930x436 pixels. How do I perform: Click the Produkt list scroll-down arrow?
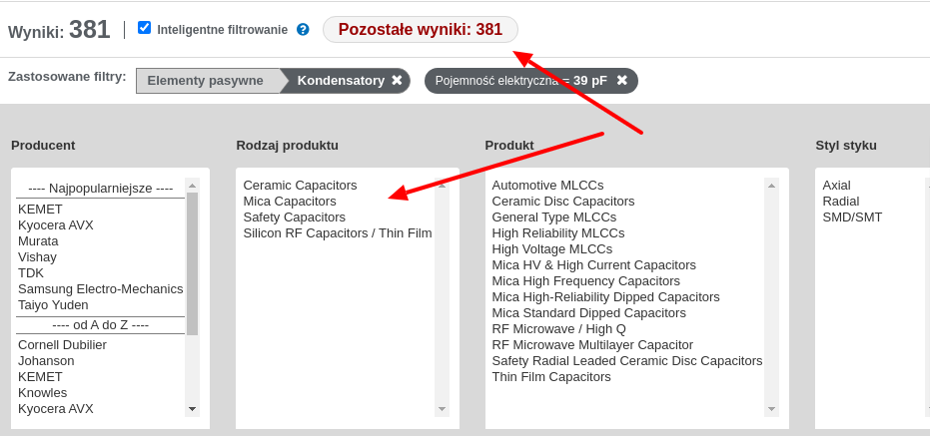pyautogui.click(x=771, y=409)
